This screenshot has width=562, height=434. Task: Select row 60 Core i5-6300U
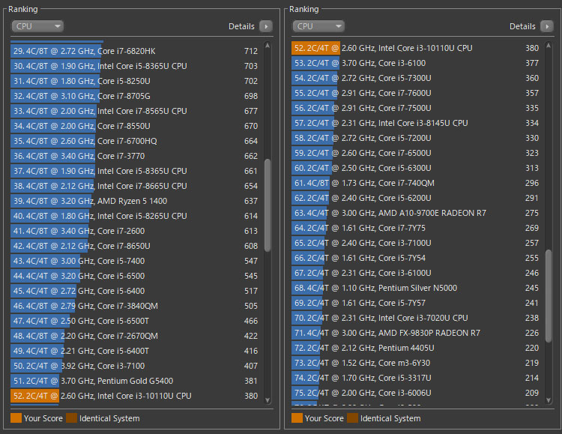click(x=417, y=168)
